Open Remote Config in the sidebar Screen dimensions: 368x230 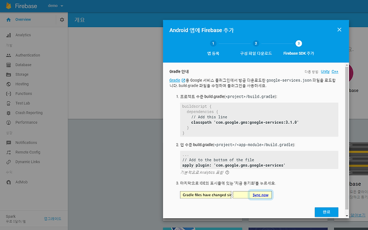point(28,152)
